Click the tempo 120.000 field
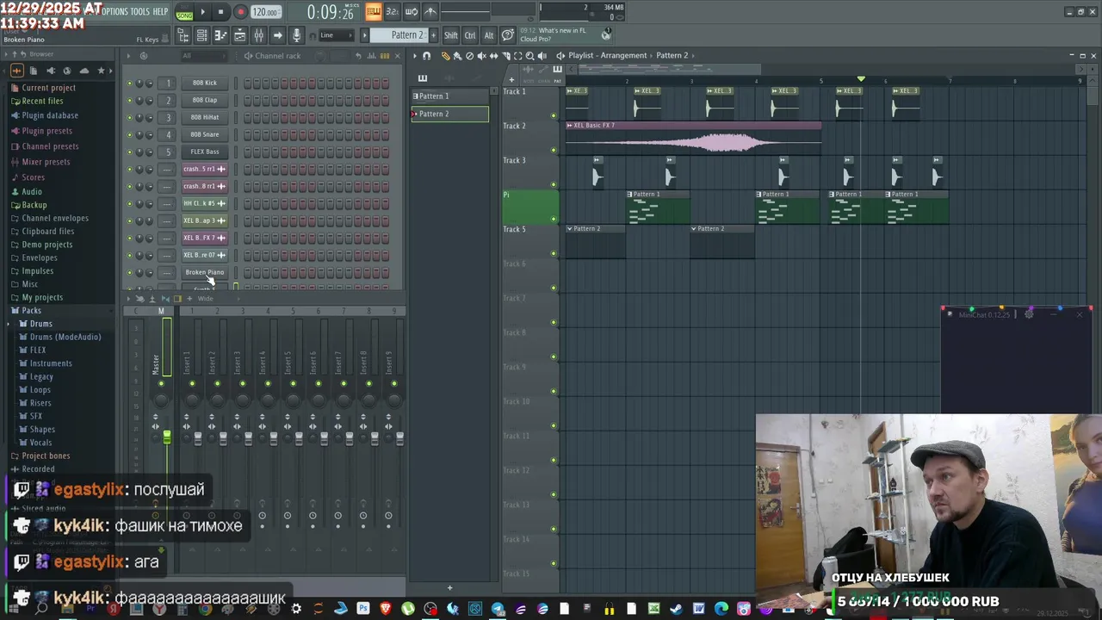Image resolution: width=1102 pixels, height=620 pixels. [x=265, y=12]
